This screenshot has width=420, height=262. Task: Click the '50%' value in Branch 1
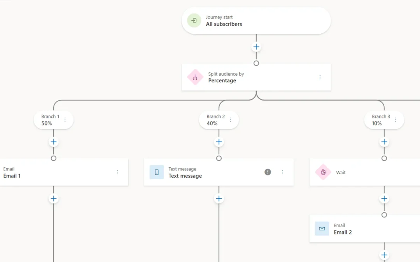pyautogui.click(x=47, y=123)
